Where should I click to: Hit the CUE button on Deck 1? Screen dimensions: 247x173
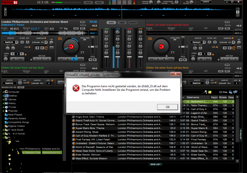61,59
